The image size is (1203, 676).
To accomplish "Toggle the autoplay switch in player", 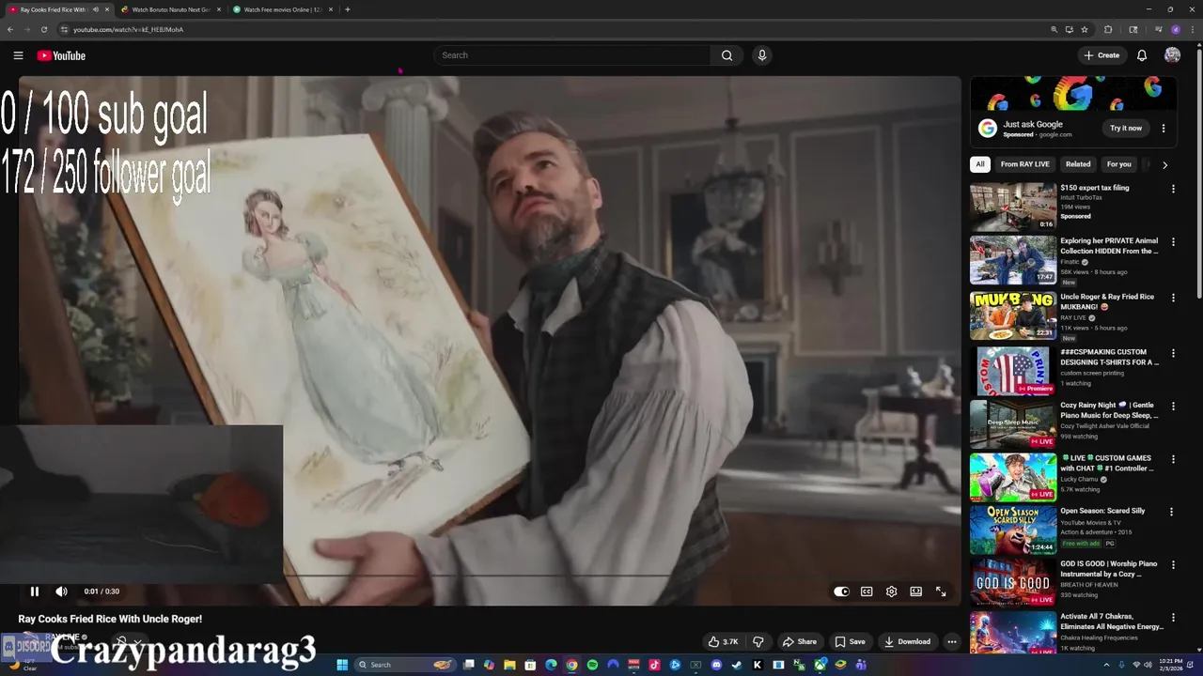I will tap(841, 591).
